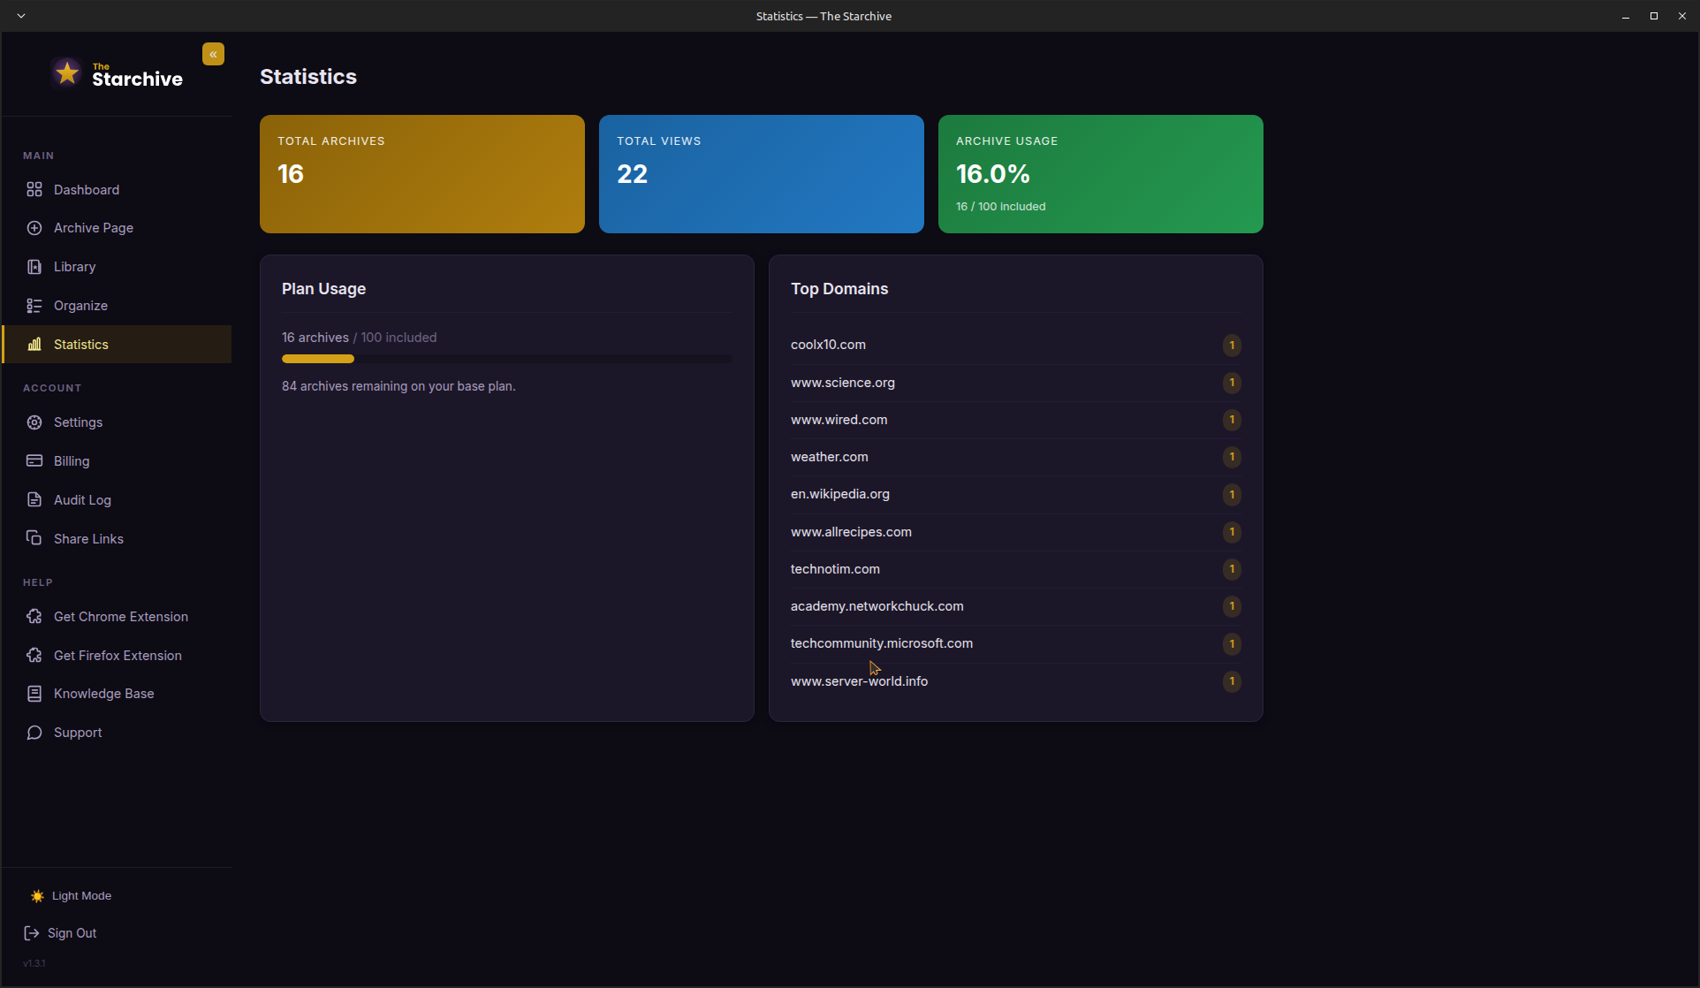Click the Light Mode sun icon
The width and height of the screenshot is (1700, 988).
pos(37,896)
